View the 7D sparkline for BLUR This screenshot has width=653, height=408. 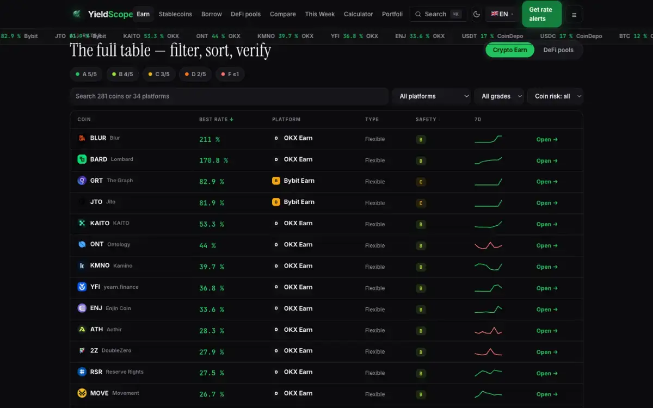488,139
